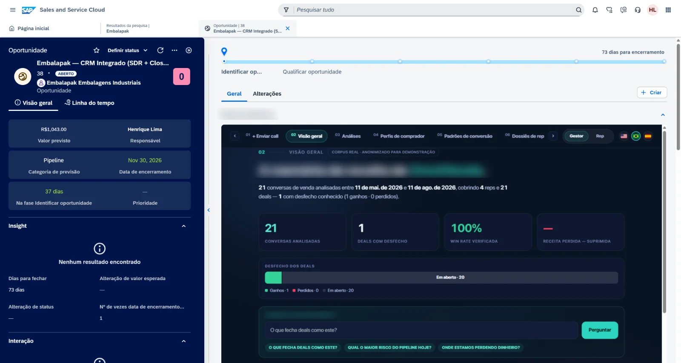Image resolution: width=681 pixels, height=363 pixels.
Task: Pick suggestion Onde estamos perdendo dinheiro
Action: tap(481, 348)
